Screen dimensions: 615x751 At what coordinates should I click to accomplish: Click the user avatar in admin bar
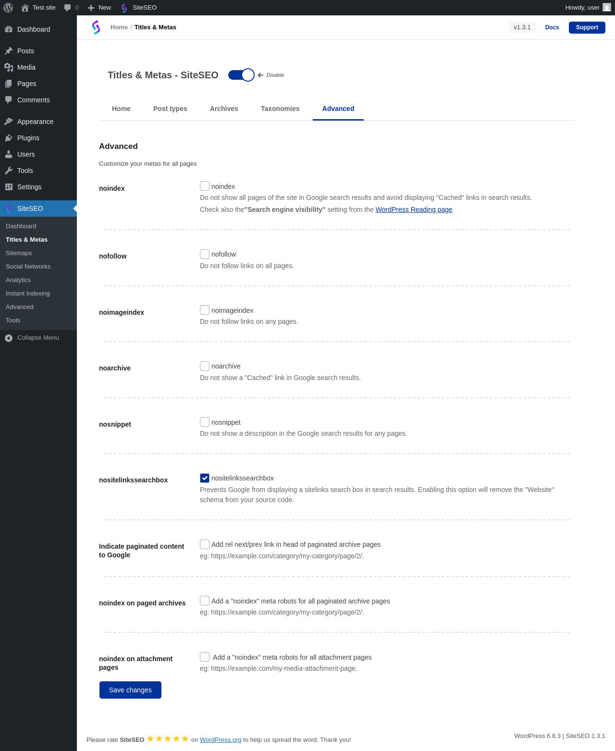pyautogui.click(x=607, y=8)
